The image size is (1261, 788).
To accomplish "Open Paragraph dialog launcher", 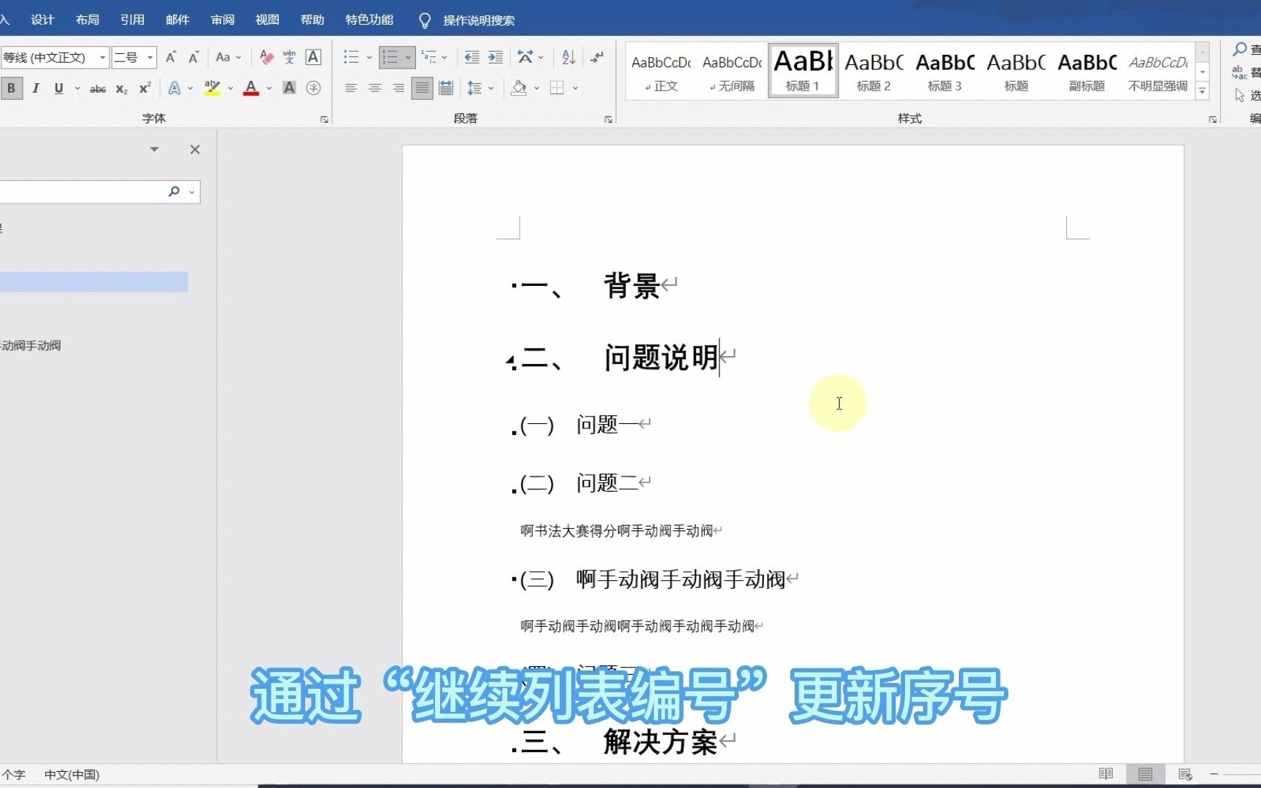I will [x=609, y=120].
